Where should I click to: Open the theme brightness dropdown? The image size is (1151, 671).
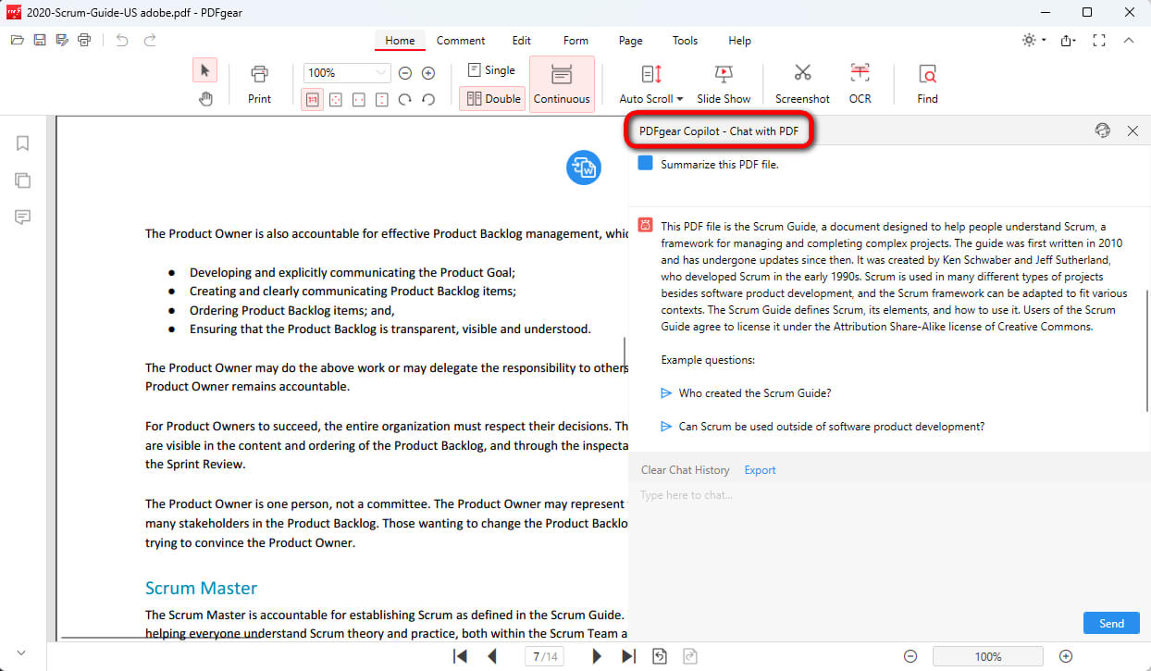(1033, 40)
